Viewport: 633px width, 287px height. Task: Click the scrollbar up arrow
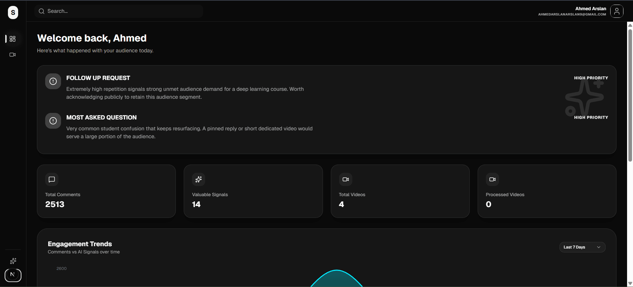630,25
